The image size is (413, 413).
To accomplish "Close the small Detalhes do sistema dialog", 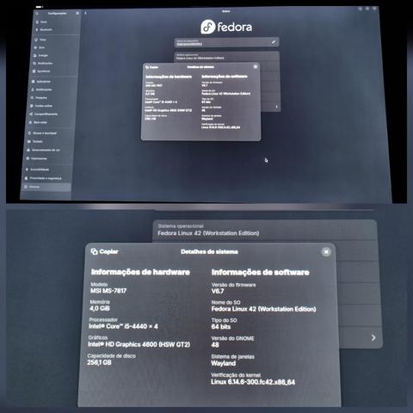I will pyautogui.click(x=255, y=67).
